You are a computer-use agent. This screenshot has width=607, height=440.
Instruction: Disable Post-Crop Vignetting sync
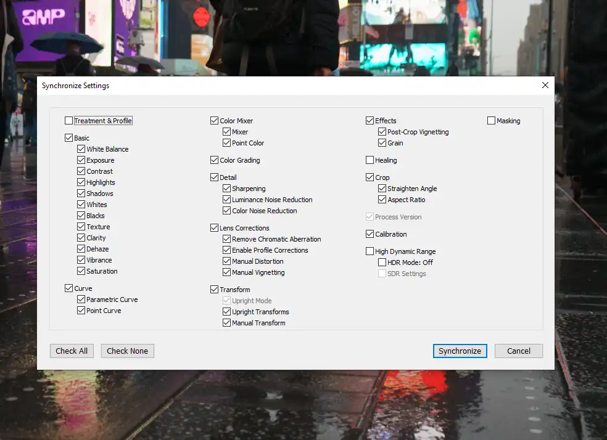pos(382,132)
